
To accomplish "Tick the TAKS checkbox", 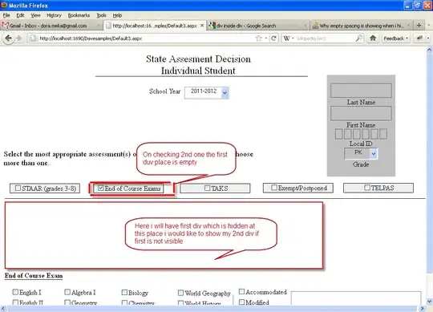I will pos(208,188).
